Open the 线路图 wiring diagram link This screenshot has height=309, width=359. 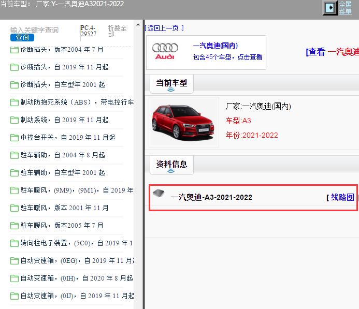click(342, 197)
